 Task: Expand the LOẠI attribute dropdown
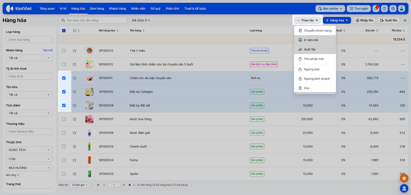(x=29, y=159)
